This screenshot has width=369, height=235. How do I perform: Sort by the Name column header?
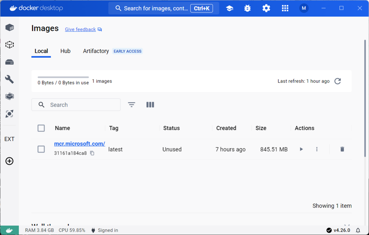pos(62,128)
